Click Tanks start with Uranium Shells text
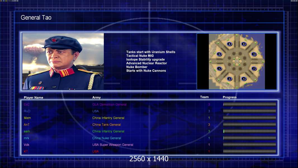The width and height of the screenshot is (298, 168). (151, 52)
